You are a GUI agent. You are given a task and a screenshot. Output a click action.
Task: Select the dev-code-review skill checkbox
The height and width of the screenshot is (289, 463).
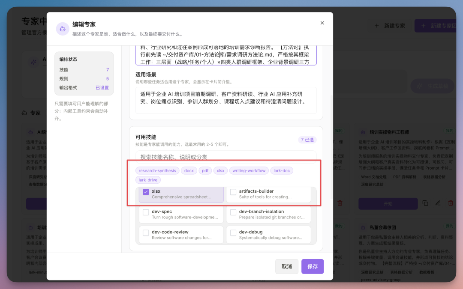click(146, 232)
